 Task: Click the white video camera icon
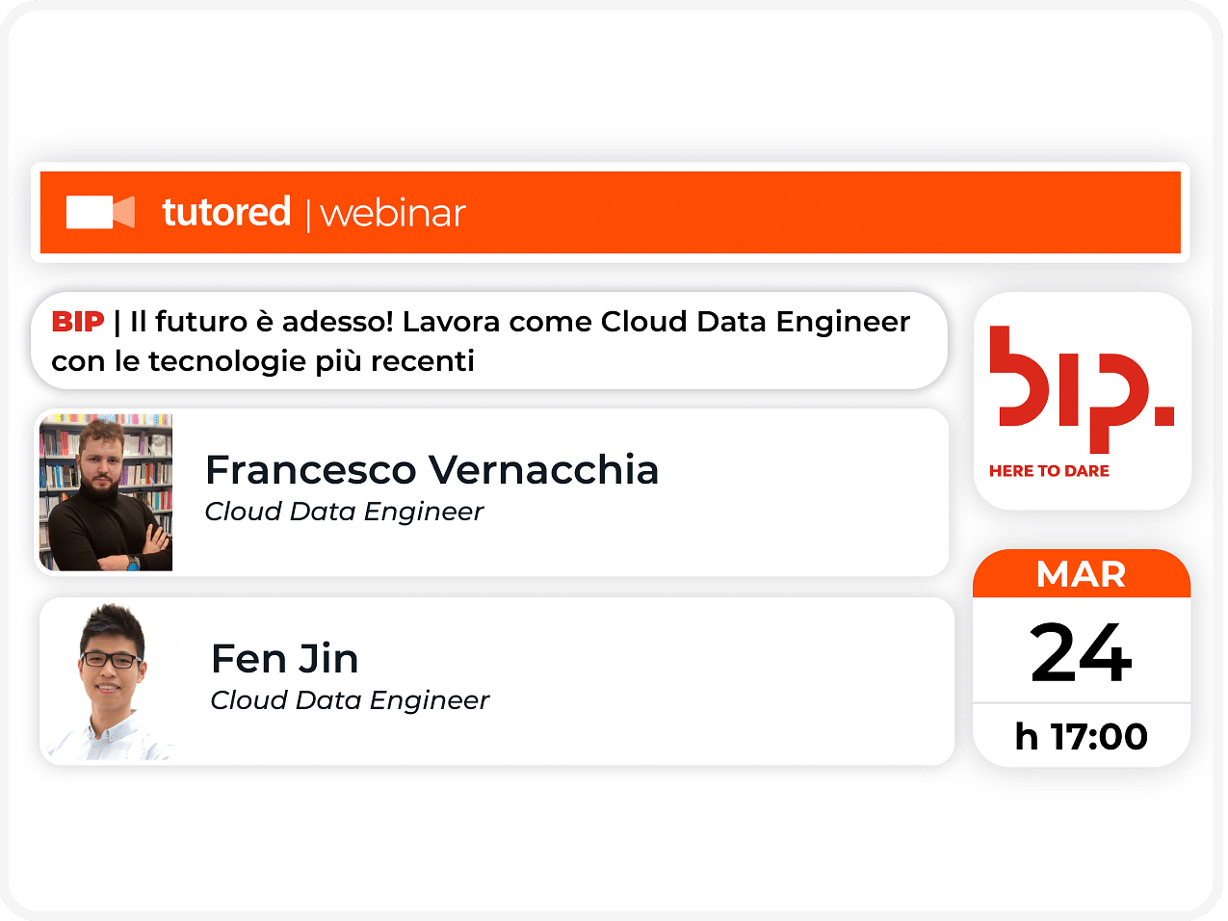(x=100, y=212)
